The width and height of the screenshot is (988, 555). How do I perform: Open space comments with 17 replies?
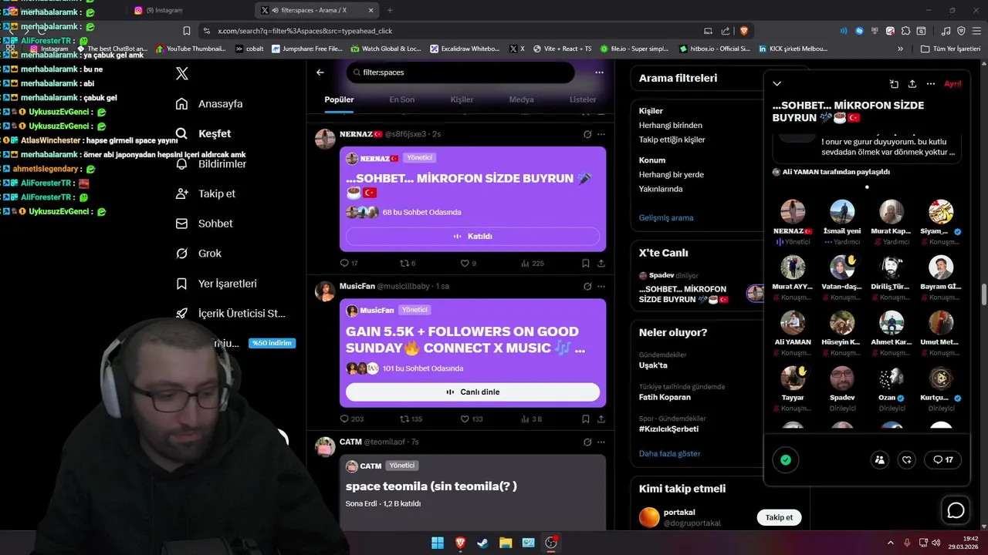pos(942,460)
